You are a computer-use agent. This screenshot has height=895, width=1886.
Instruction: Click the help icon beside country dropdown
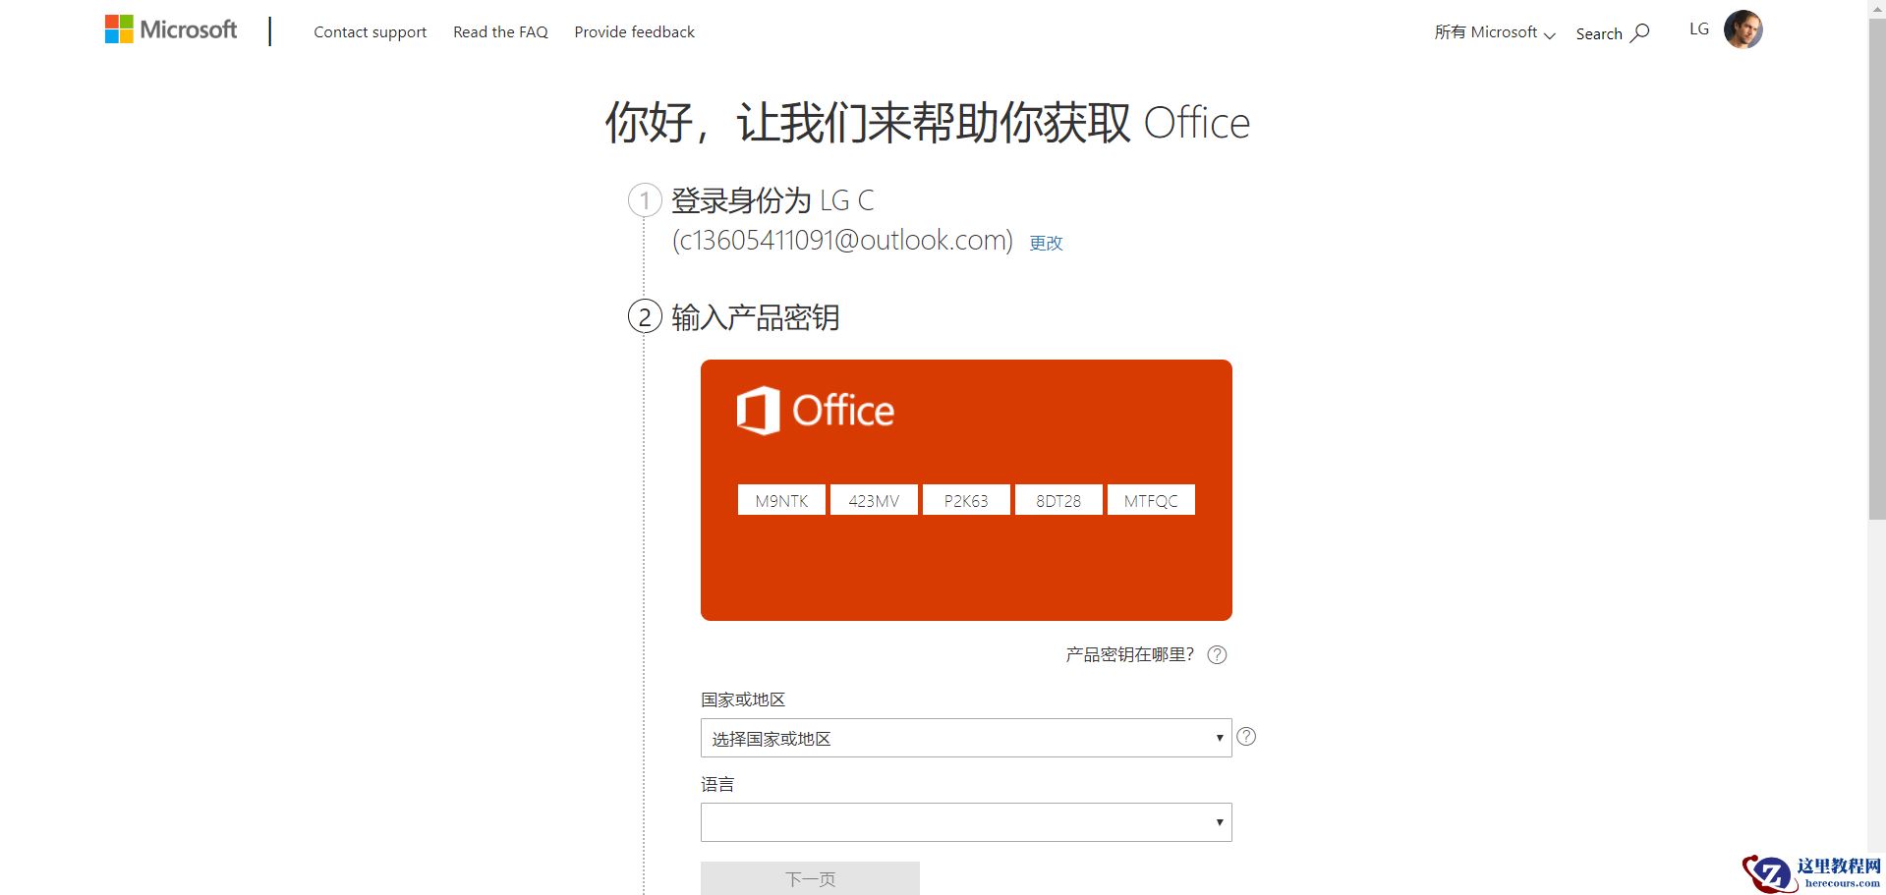(1245, 735)
